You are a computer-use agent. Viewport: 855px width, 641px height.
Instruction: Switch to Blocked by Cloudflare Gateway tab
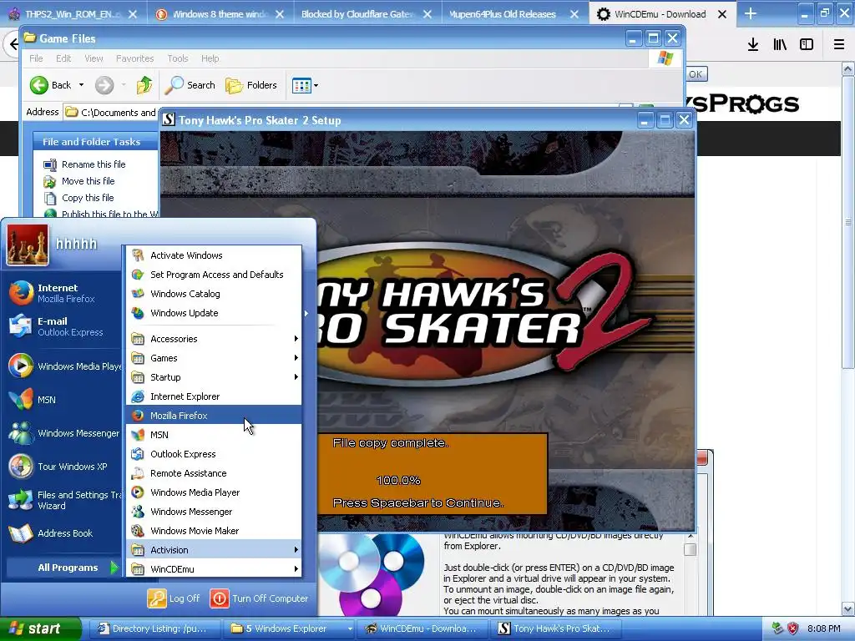click(x=366, y=14)
